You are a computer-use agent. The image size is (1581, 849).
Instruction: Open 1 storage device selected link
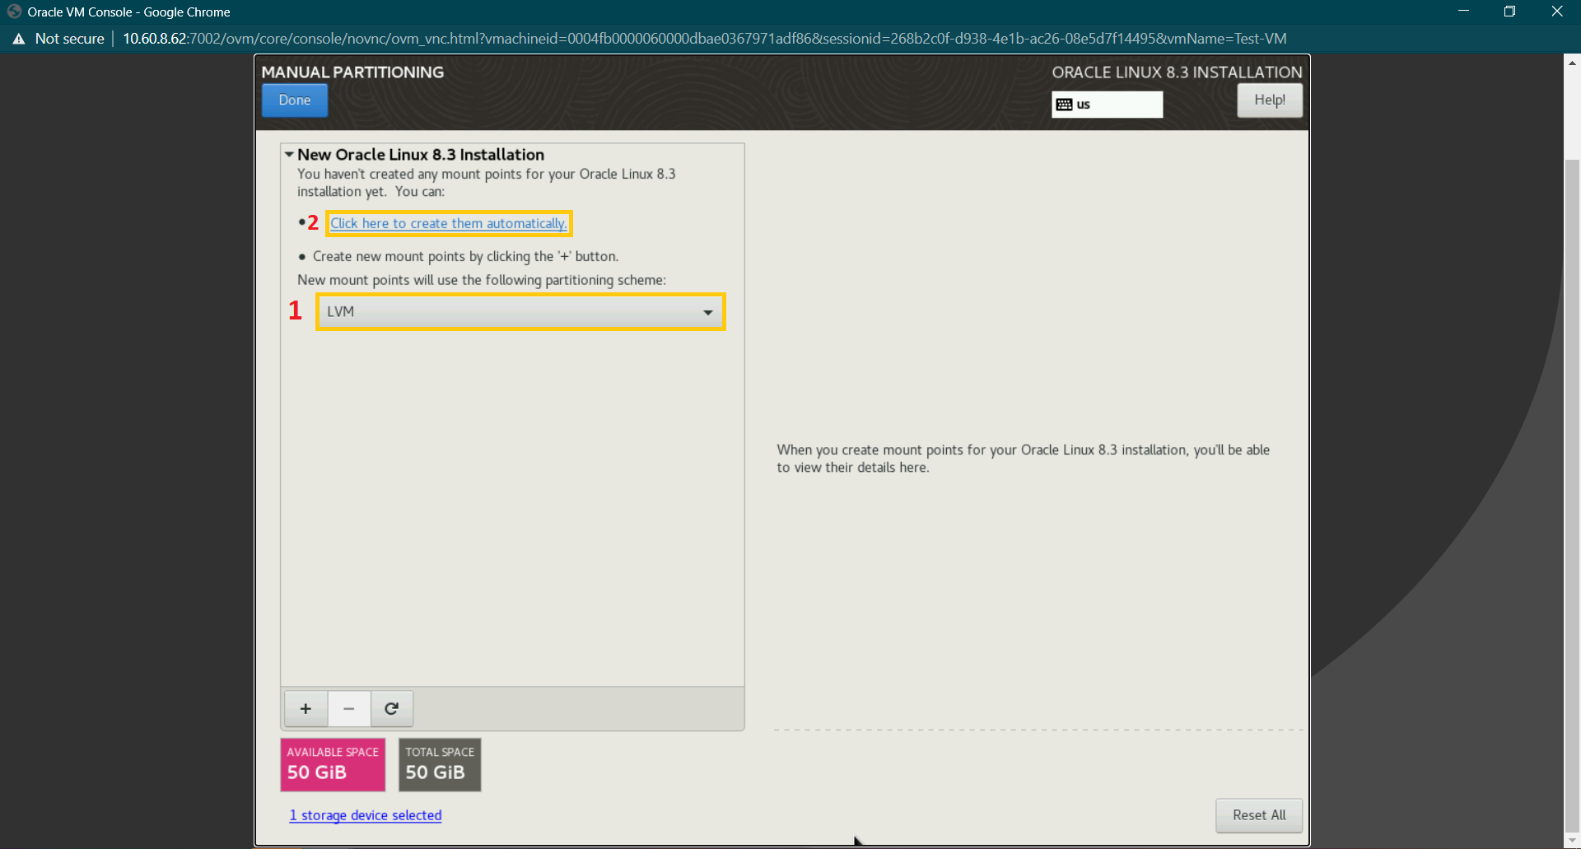tap(366, 815)
